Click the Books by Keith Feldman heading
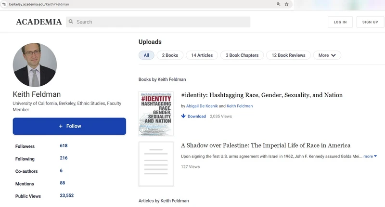 click(162, 79)
